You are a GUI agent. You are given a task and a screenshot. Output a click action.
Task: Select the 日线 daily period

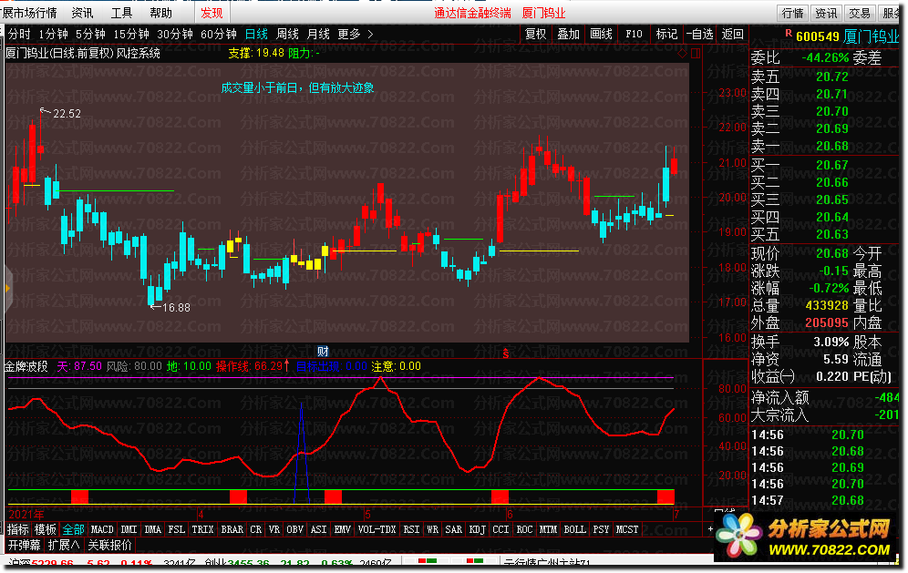(x=256, y=34)
